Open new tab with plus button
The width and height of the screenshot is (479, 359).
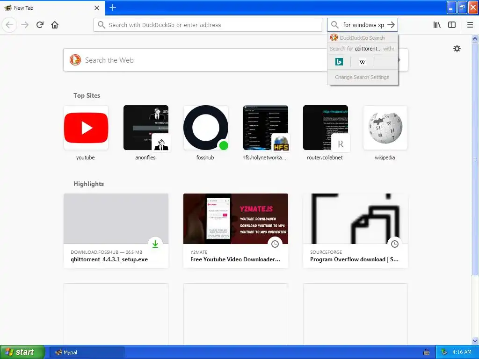click(x=113, y=7)
